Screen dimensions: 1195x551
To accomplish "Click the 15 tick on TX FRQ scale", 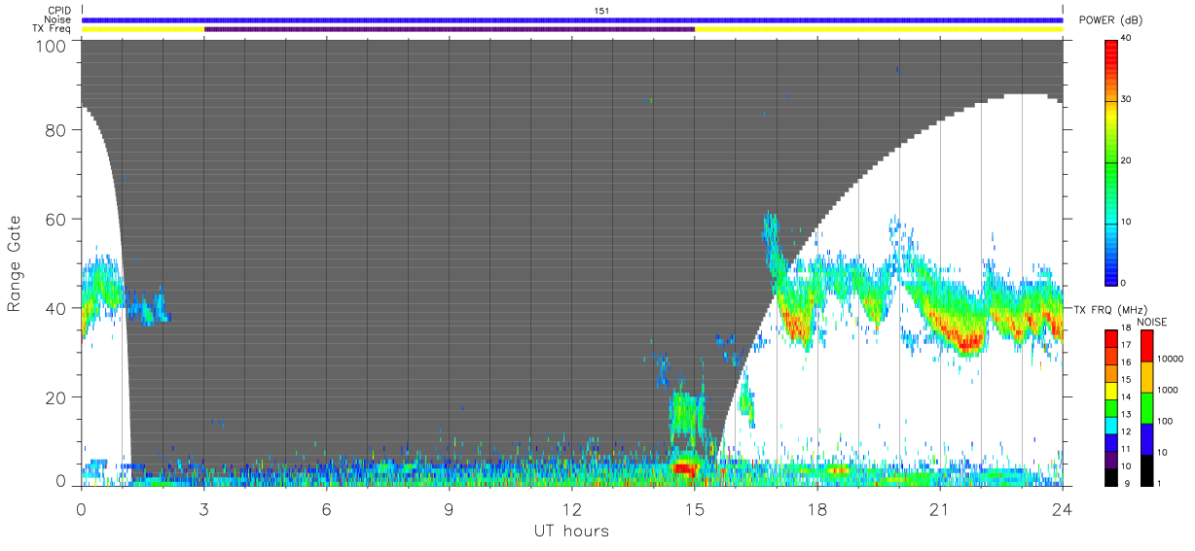I will (x=1127, y=380).
